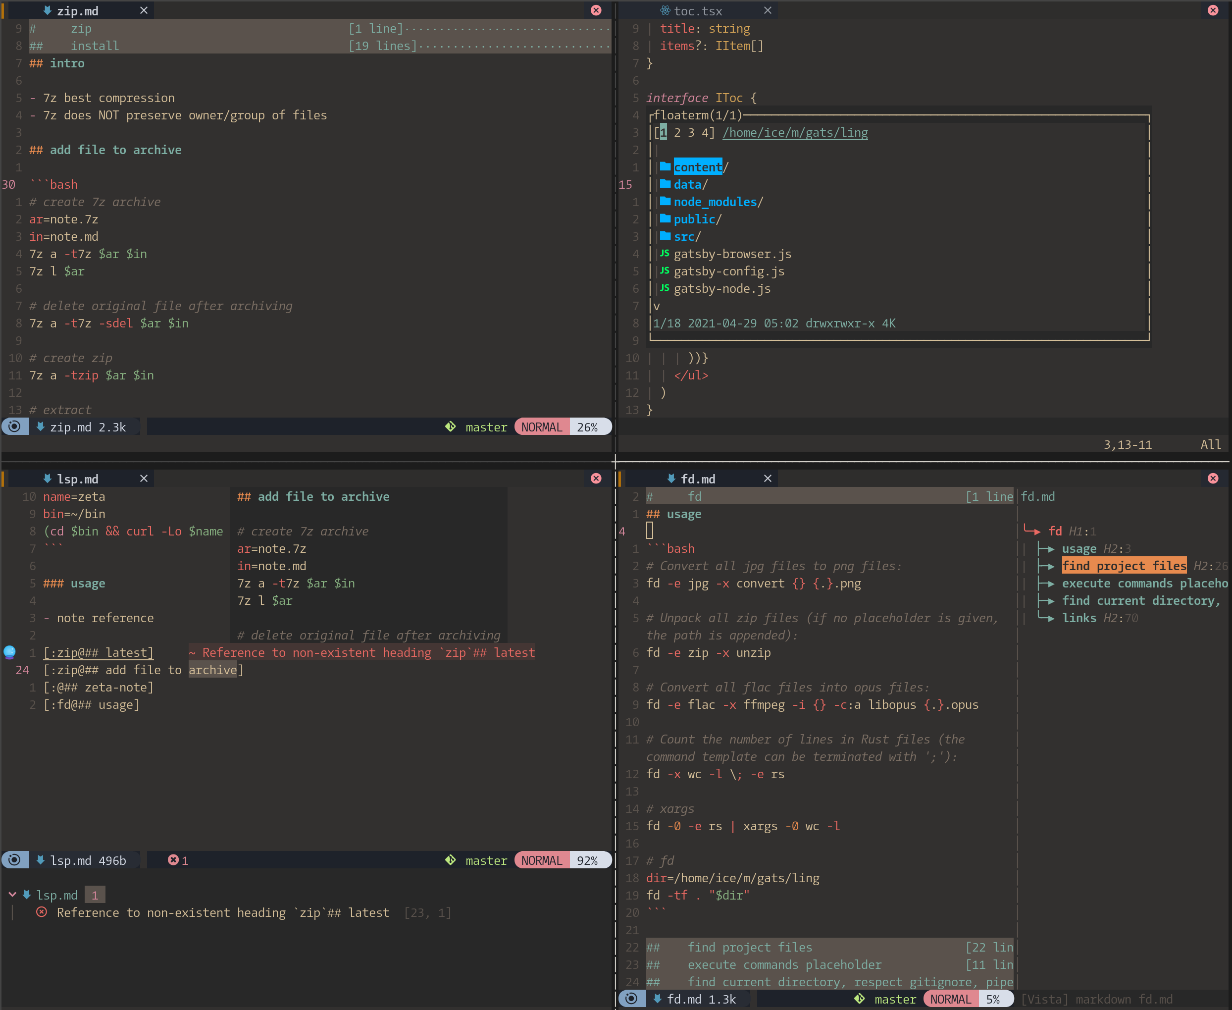This screenshot has width=1232, height=1010.
Task: Click the folder icon next to node_modules
Action: pyautogui.click(x=665, y=201)
